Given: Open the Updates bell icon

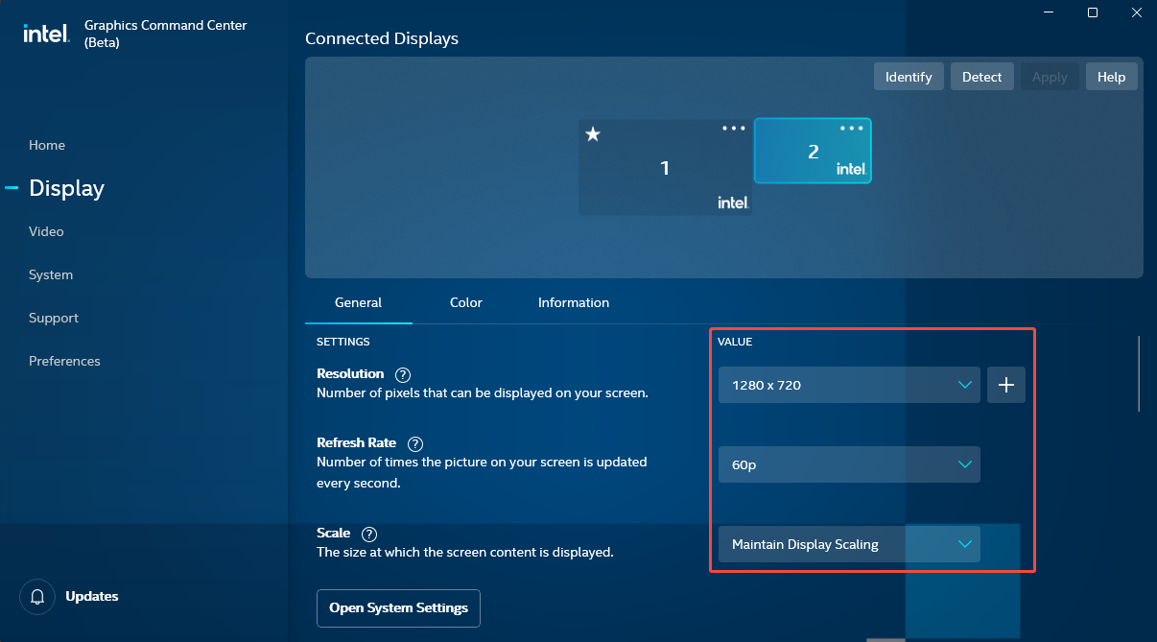Looking at the screenshot, I should tap(37, 597).
